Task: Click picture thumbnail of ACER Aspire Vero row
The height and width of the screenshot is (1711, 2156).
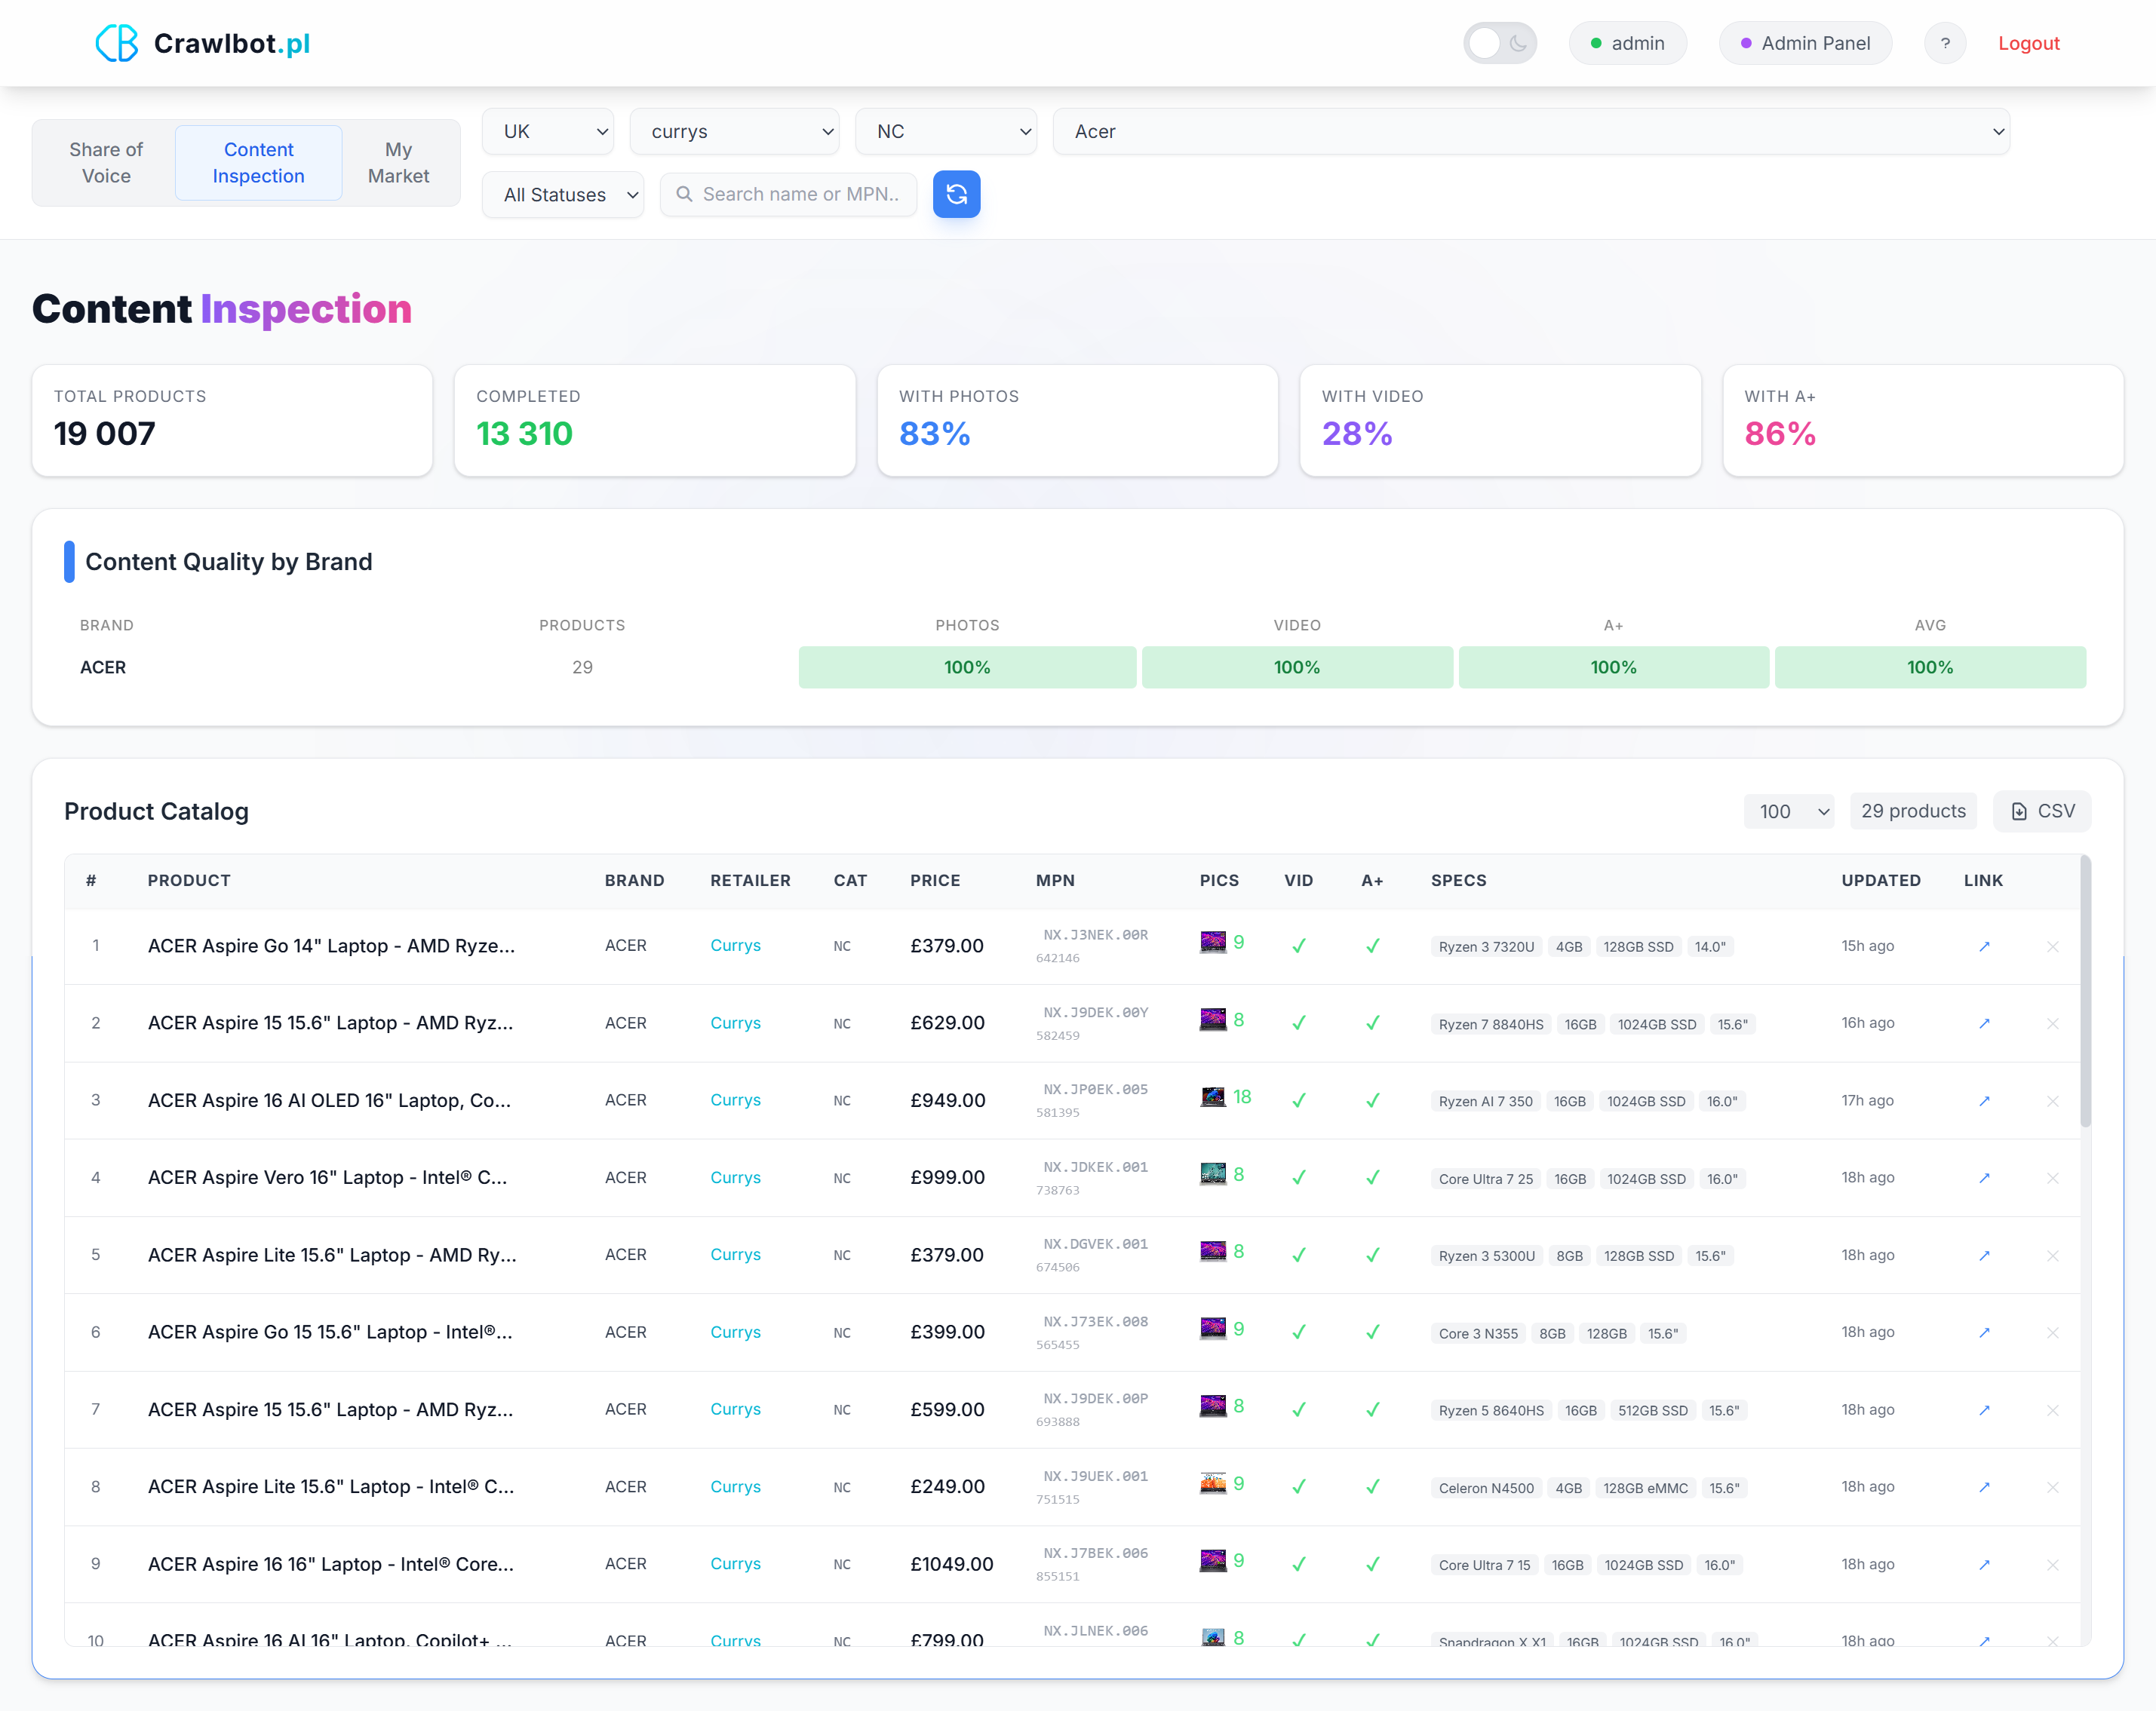Action: (1212, 1174)
